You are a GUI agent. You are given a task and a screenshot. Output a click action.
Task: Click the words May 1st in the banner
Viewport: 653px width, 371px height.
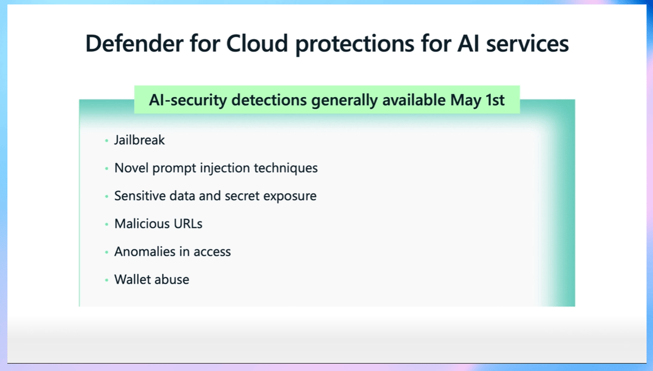coord(477,100)
